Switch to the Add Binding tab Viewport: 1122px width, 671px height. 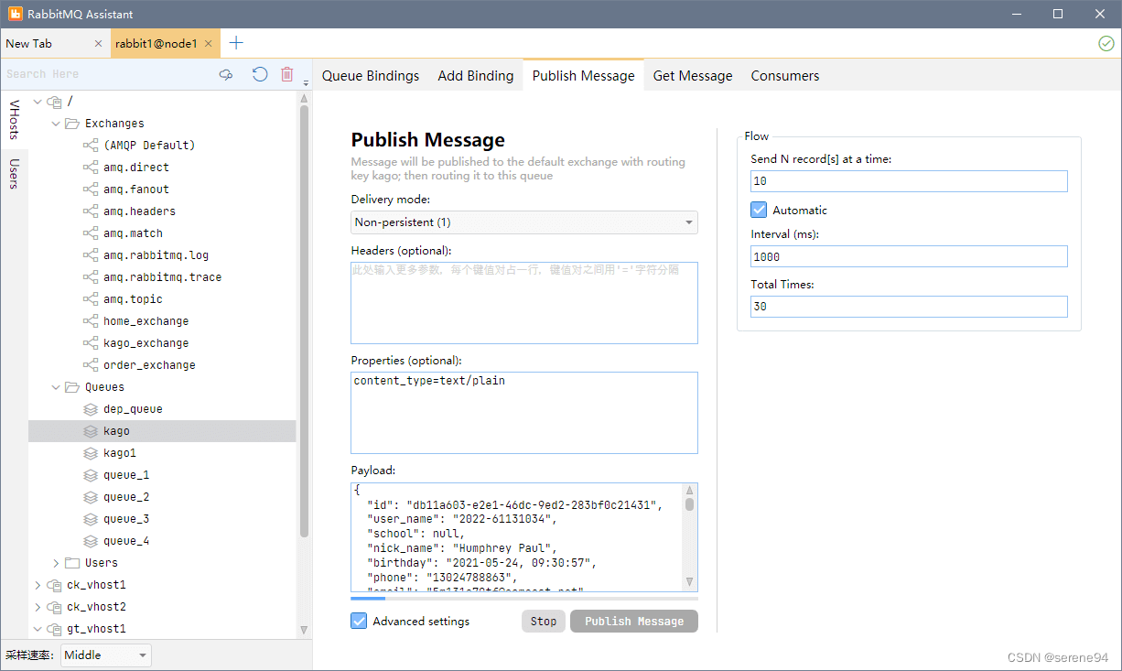[476, 76]
